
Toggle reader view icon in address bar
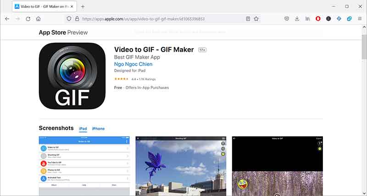tap(248, 19)
